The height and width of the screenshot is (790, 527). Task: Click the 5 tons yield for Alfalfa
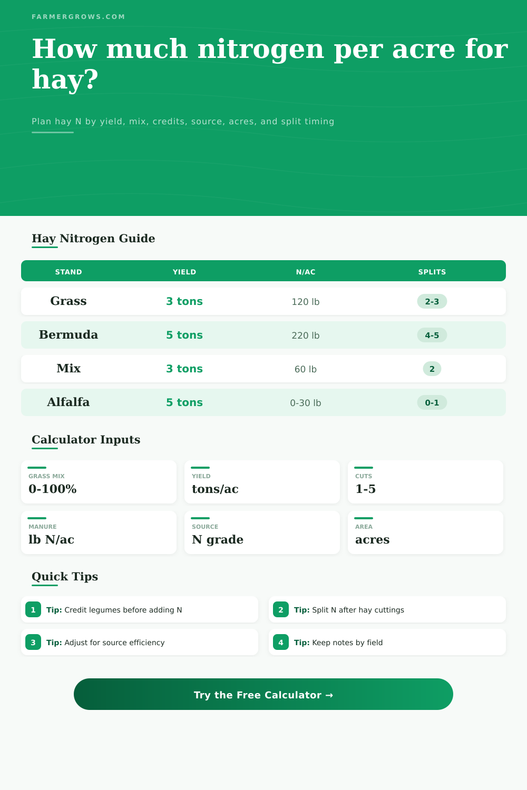click(184, 402)
